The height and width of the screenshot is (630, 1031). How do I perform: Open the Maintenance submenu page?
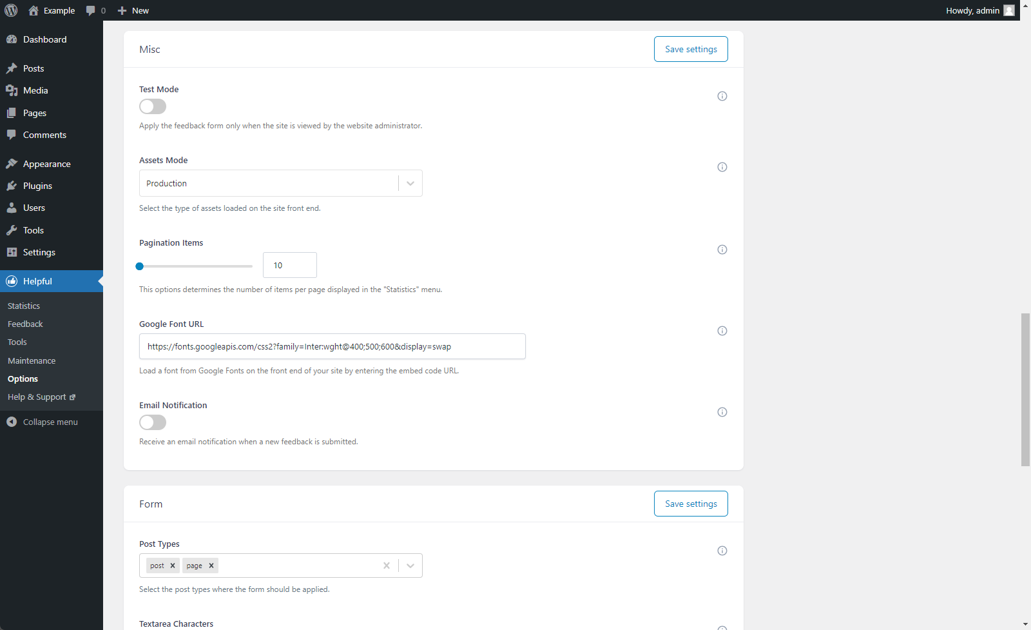tap(32, 360)
